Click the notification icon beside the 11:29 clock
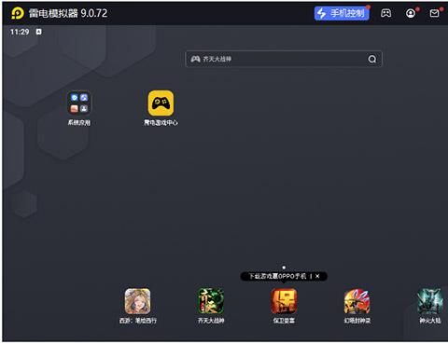This screenshot has height=344, width=448. click(x=38, y=32)
